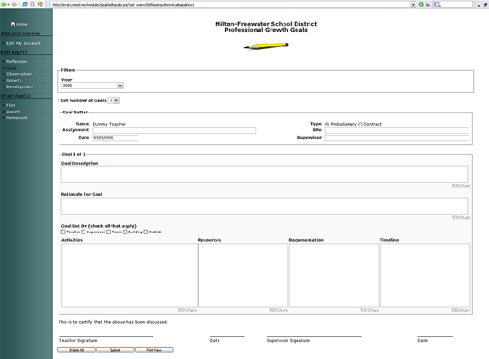Click the Submit button
The width and height of the screenshot is (489, 359).
(x=115, y=350)
